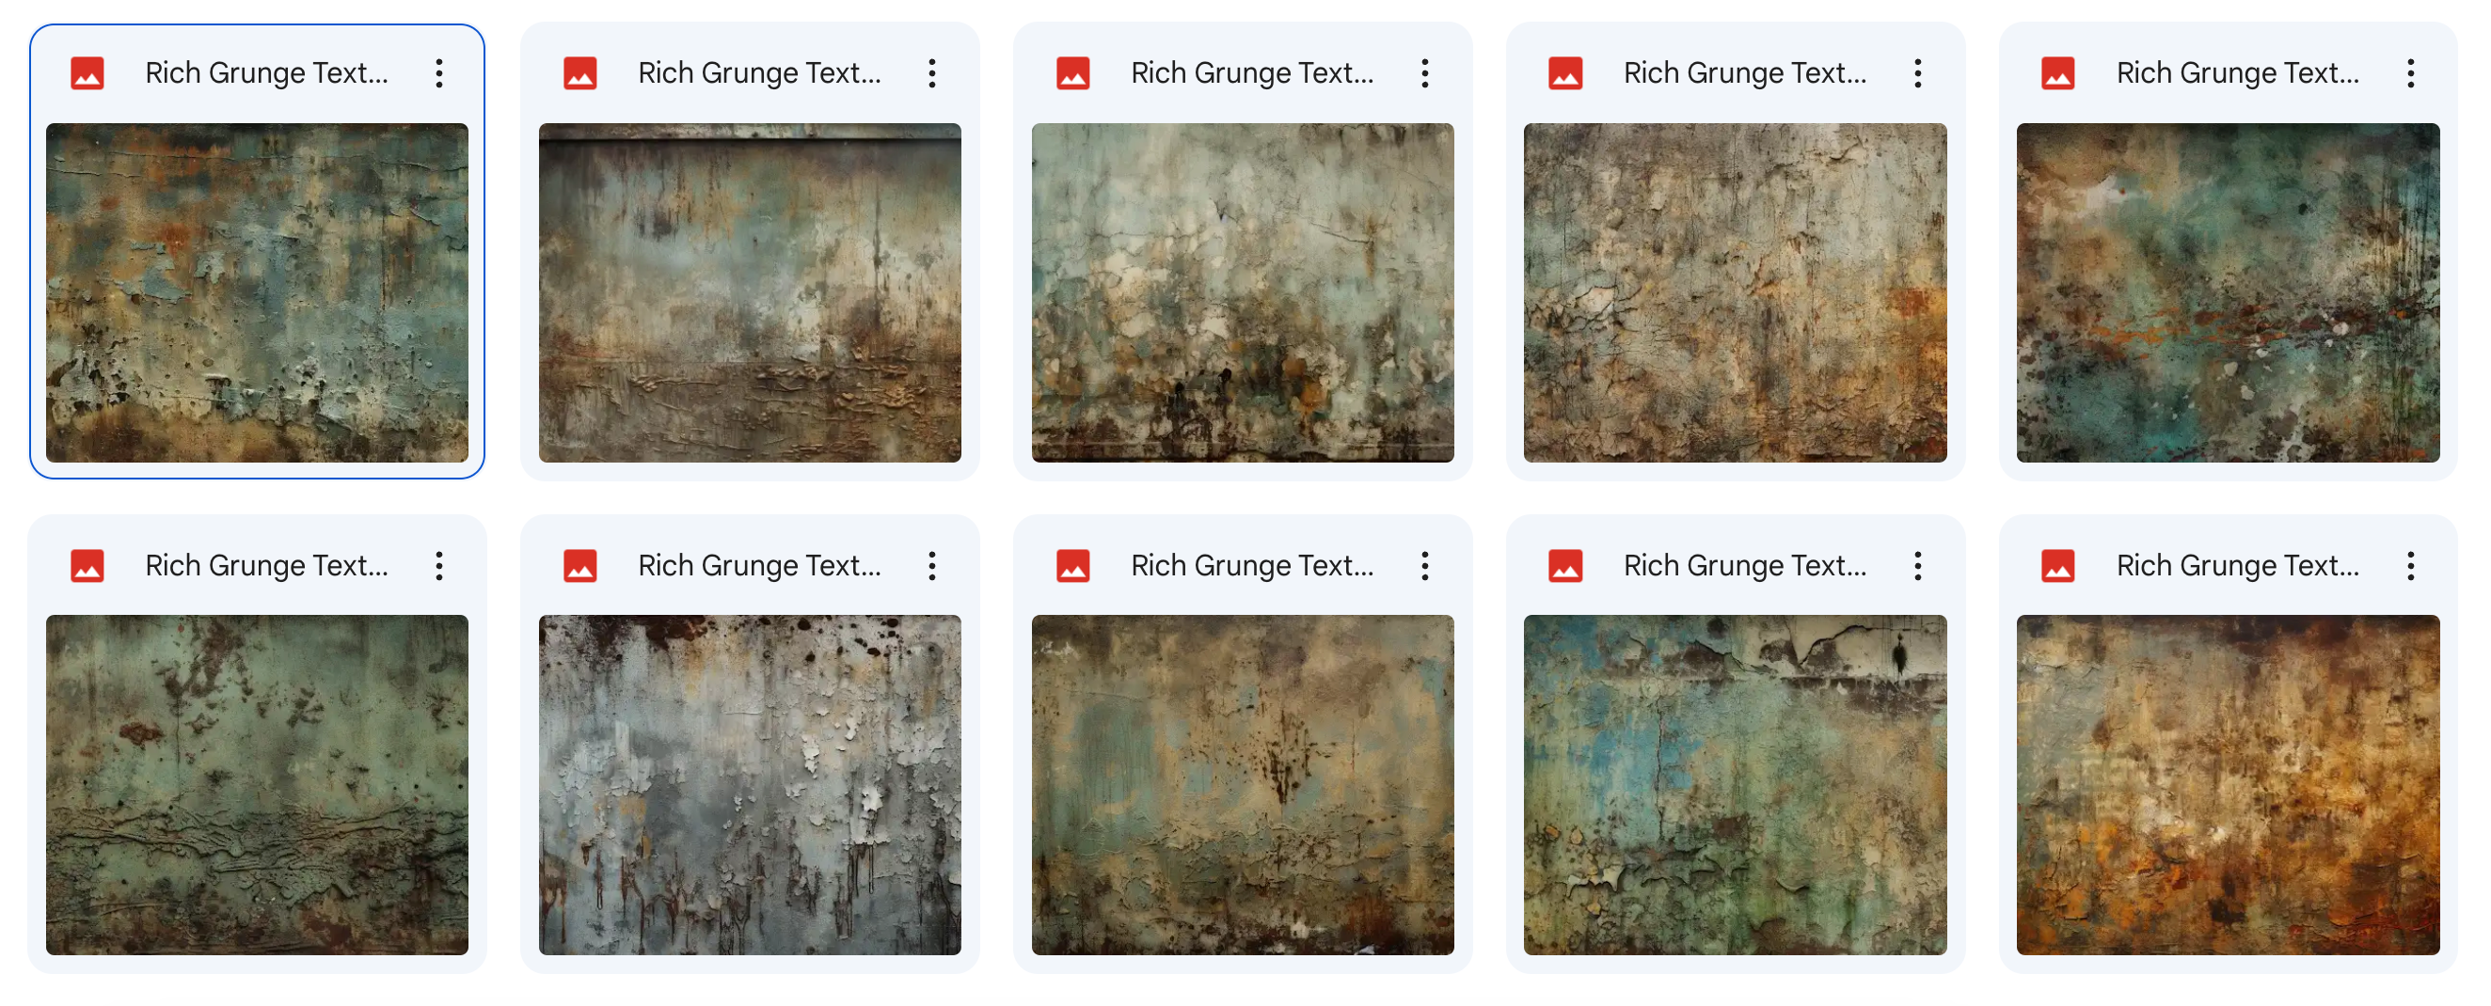Select the grey peeling paint texture thumbnail

click(x=750, y=785)
